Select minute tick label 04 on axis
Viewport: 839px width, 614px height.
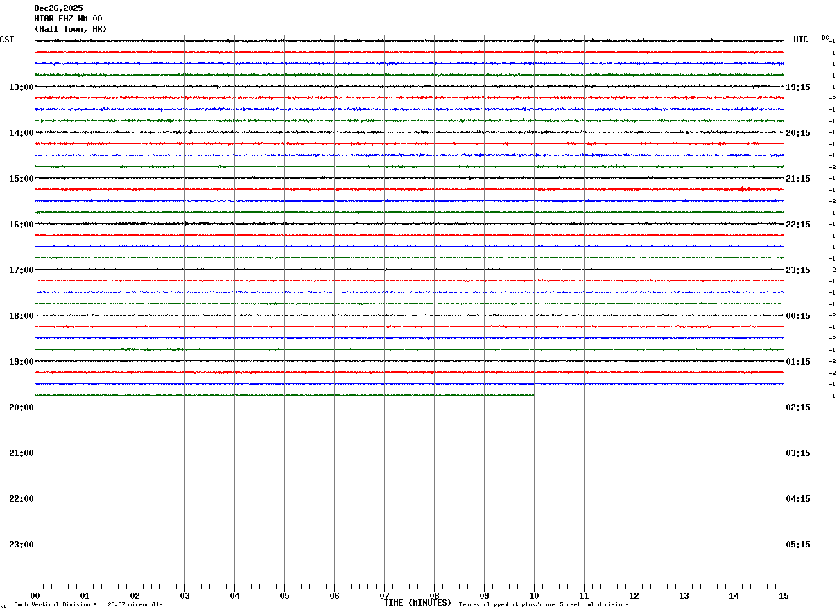click(234, 596)
